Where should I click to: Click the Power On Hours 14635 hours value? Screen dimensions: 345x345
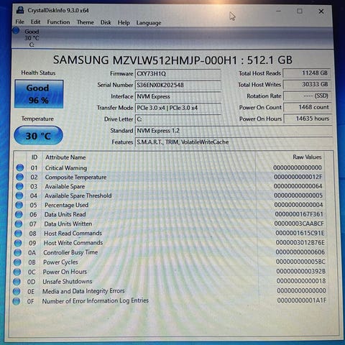pos(308,119)
